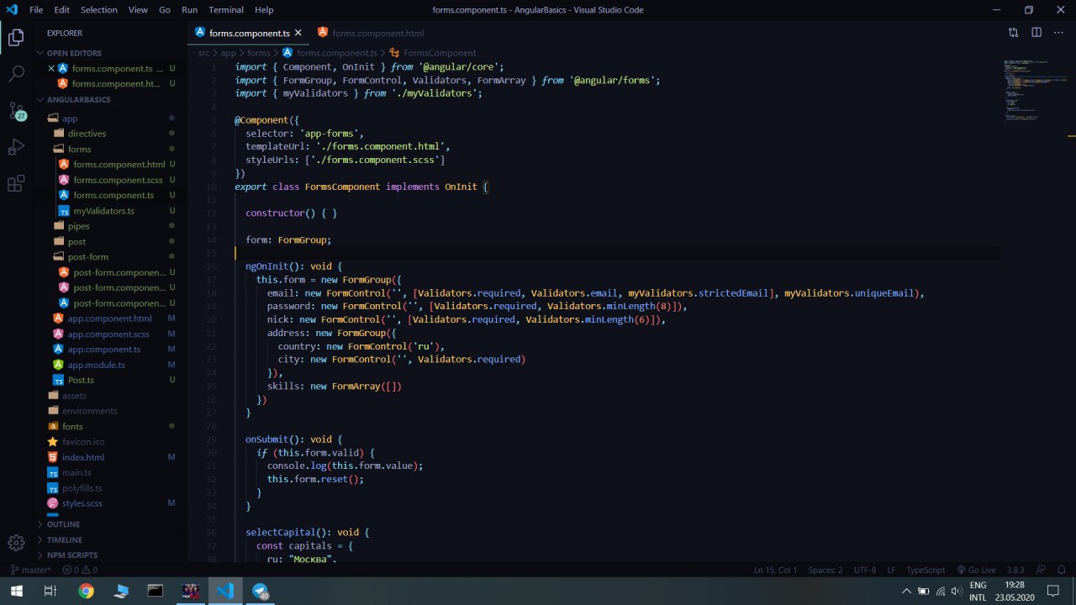Open the Edit menu
This screenshot has width=1076, height=605.
tap(62, 10)
